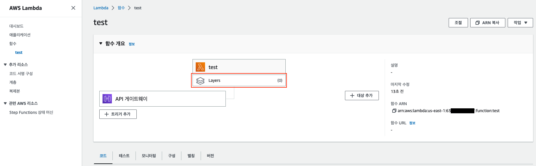Click the 13초 전 last modified value
Image resolution: width=536 pixels, height=166 pixels.
point(397,91)
